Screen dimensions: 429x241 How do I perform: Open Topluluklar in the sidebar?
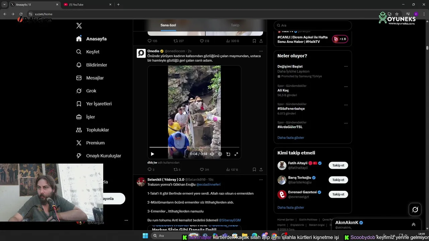pyautogui.click(x=93, y=130)
